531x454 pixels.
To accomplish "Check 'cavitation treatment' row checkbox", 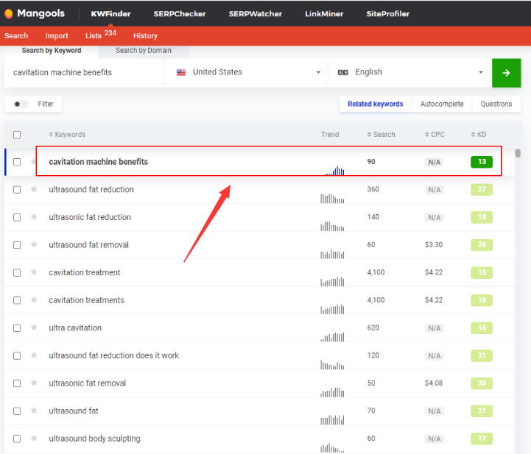I will (17, 273).
